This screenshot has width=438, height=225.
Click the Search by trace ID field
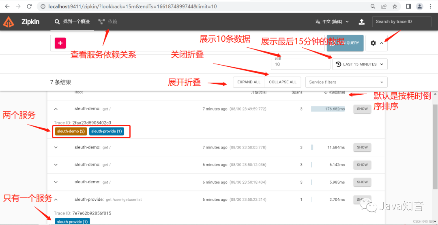tap(401, 22)
